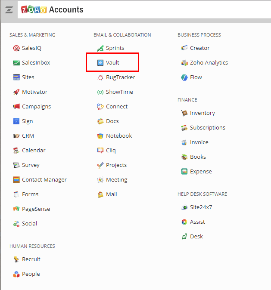271x290 pixels.
Task: Open the Recruit link
Action: tap(31, 259)
